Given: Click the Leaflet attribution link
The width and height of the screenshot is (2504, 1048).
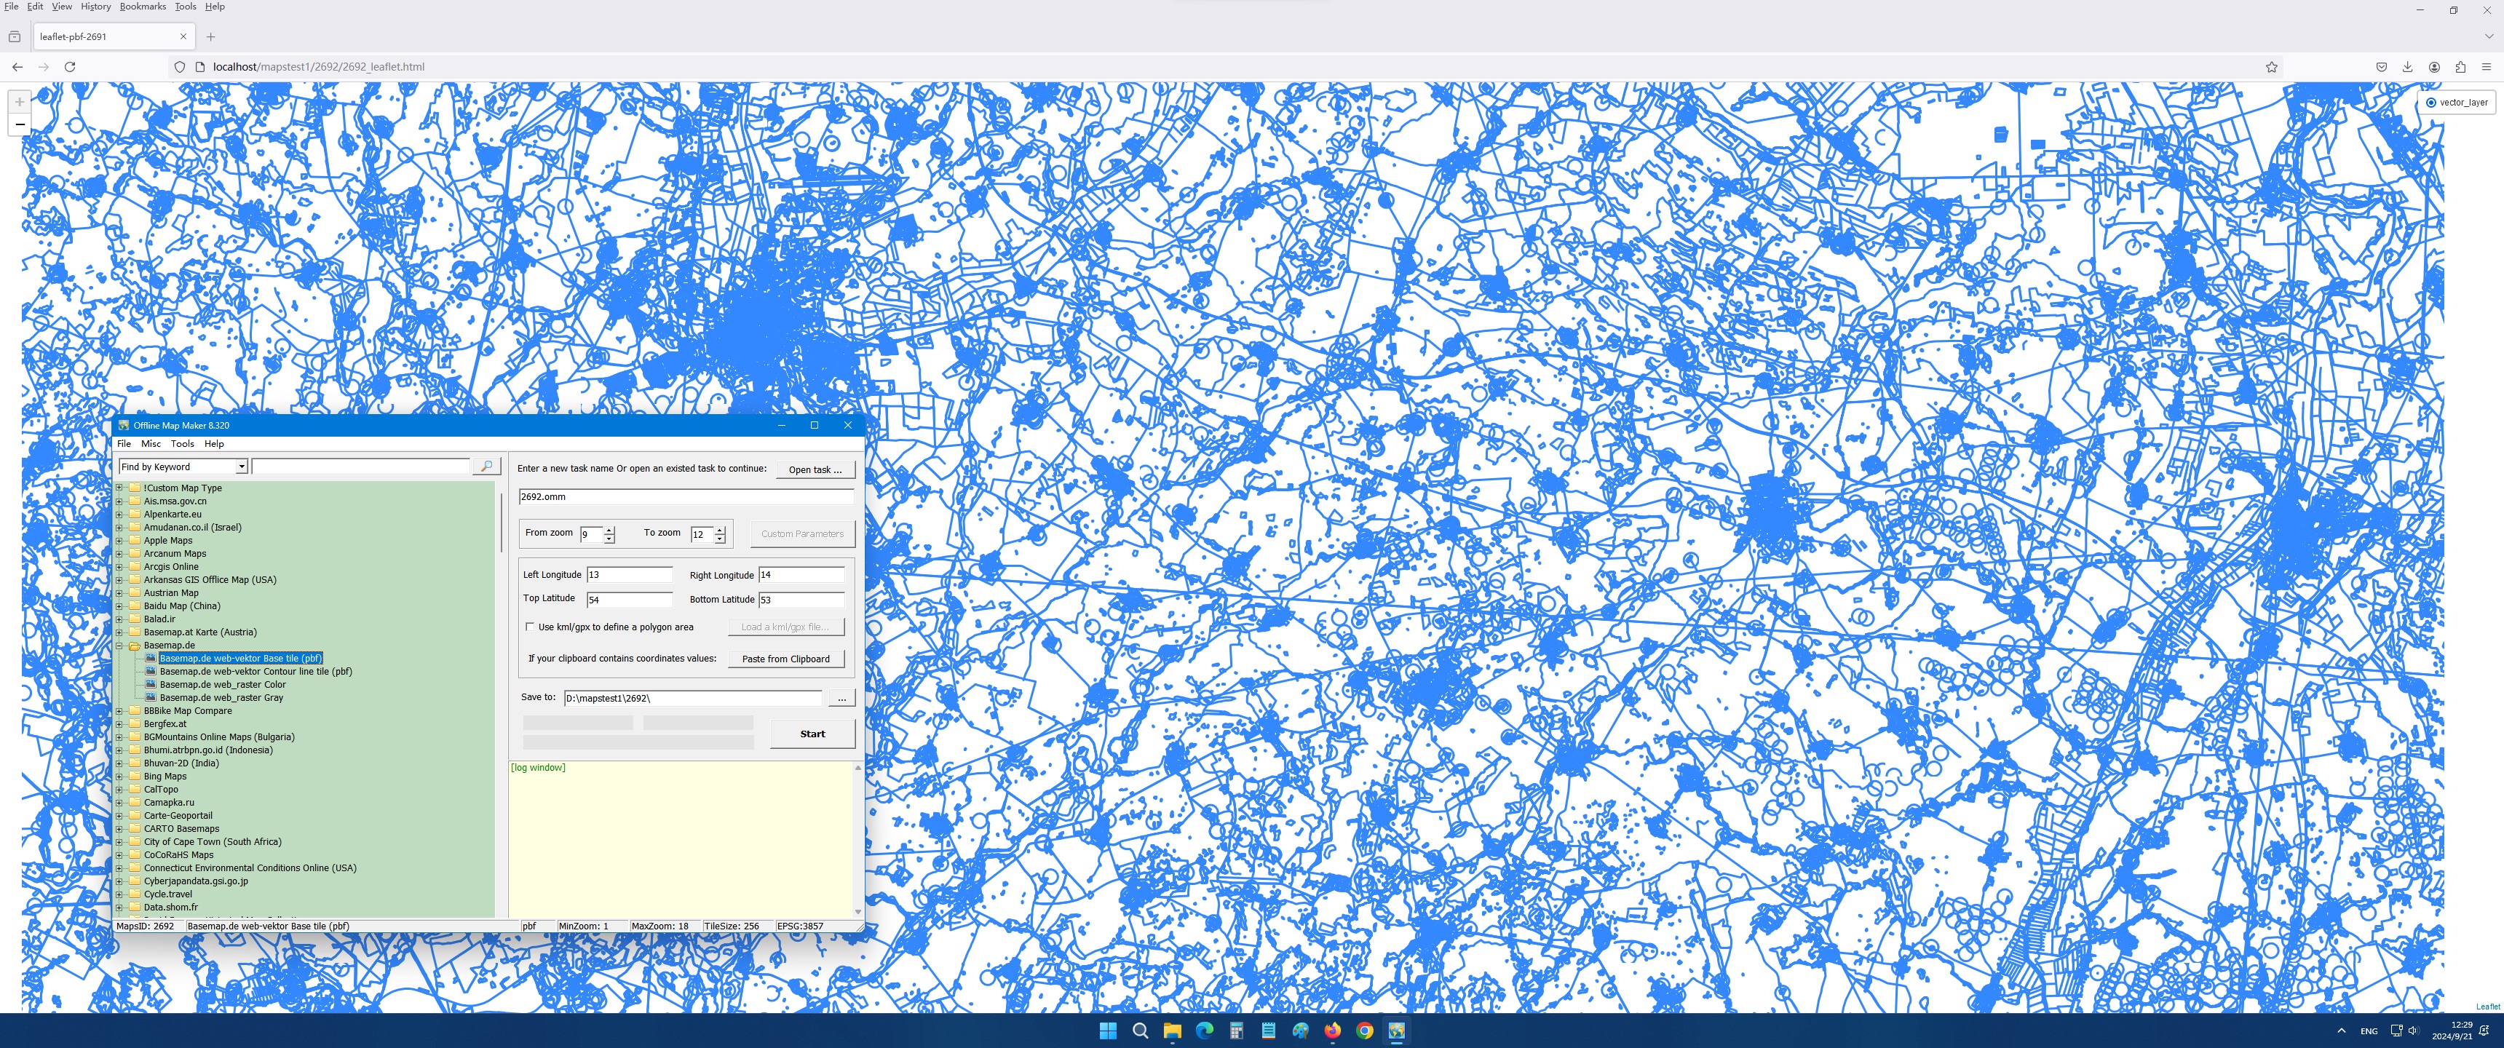Looking at the screenshot, I should pos(2487,1007).
